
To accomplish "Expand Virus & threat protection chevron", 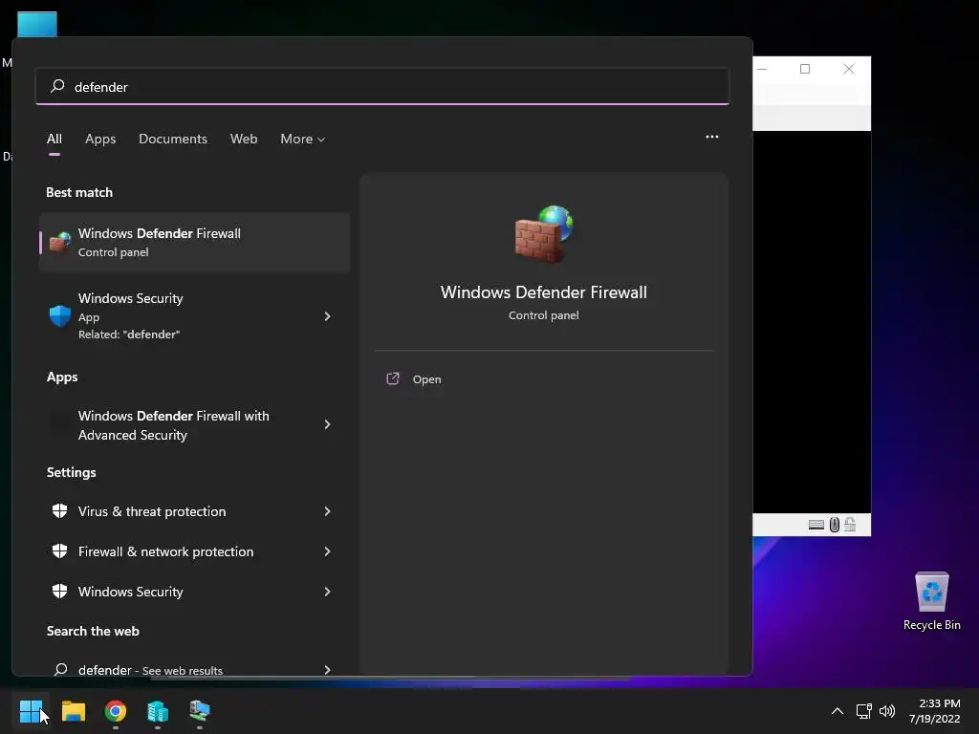I will [x=327, y=511].
